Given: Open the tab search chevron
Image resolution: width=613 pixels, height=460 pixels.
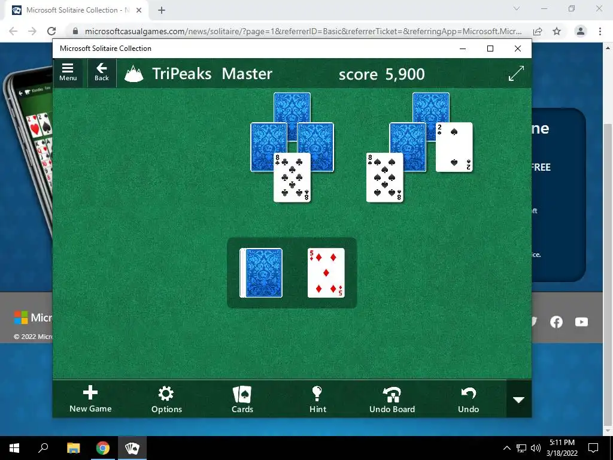Looking at the screenshot, I should [517, 8].
